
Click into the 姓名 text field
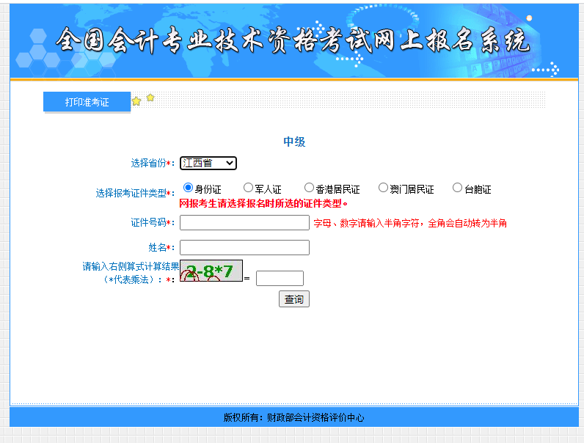(x=244, y=248)
